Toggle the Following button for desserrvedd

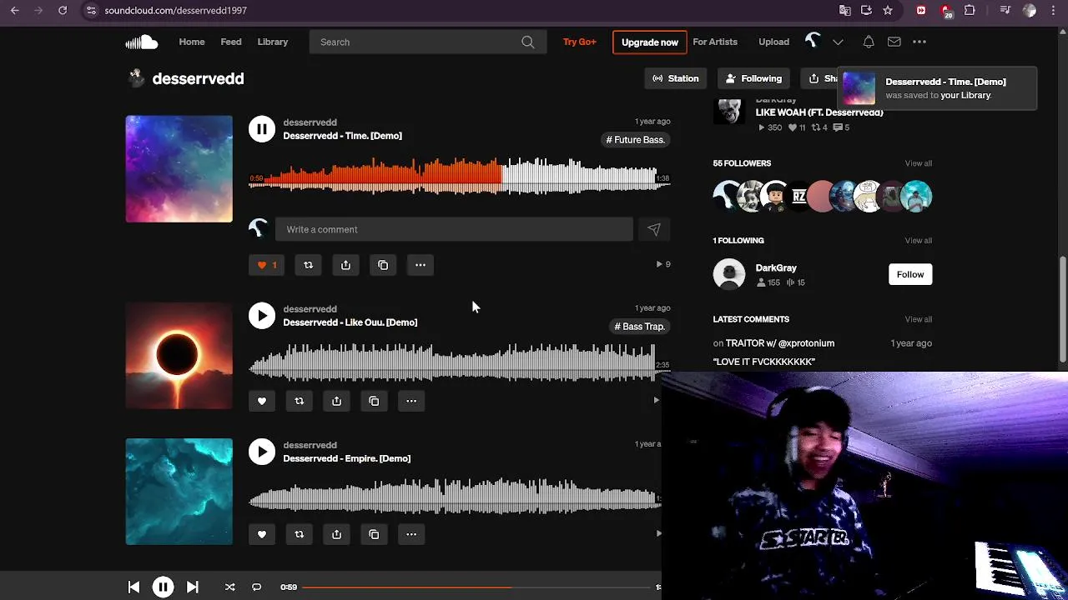(753, 78)
